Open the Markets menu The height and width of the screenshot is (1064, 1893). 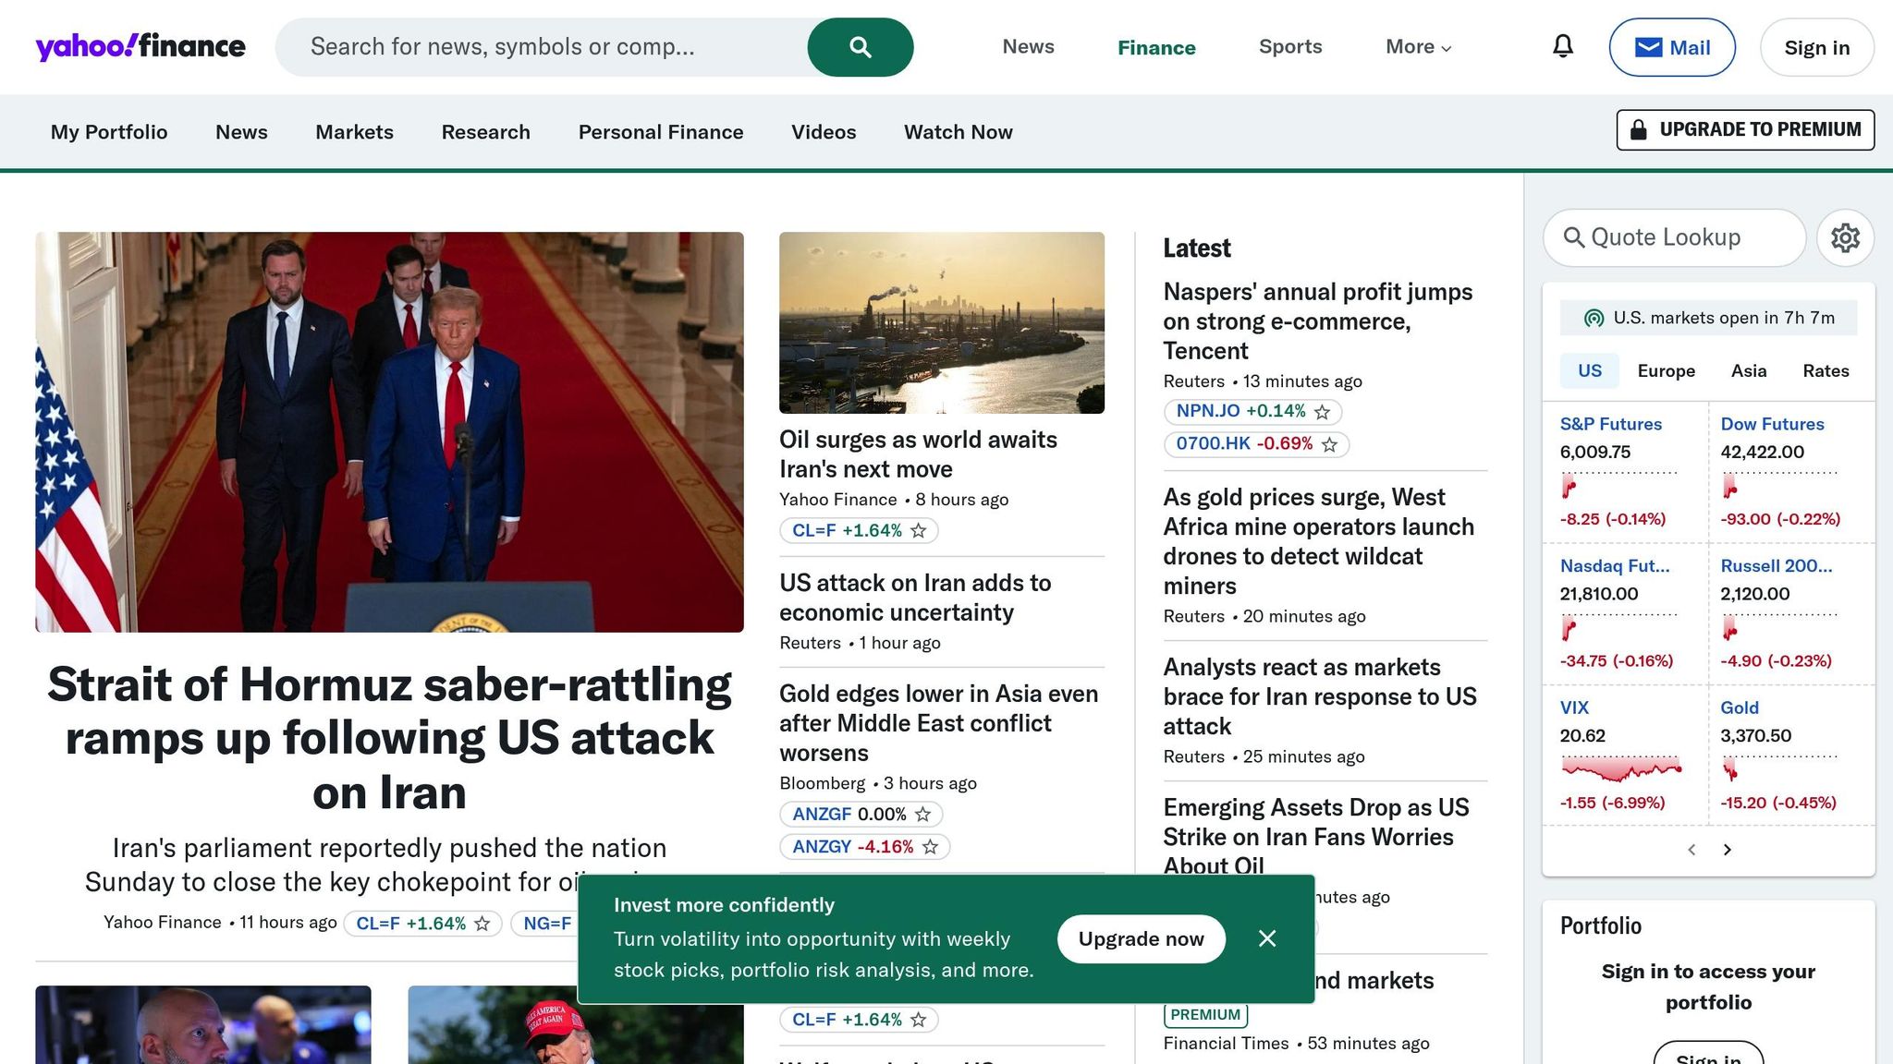(354, 132)
